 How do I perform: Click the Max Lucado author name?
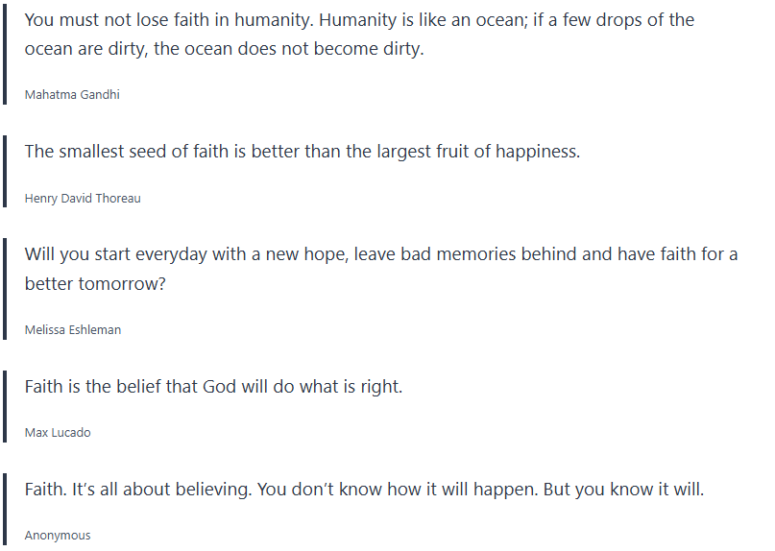coord(58,433)
